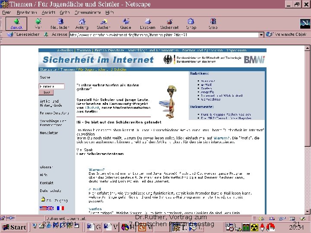Open the Sicherheit security button
This screenshot has height=233, width=311.
169,24
